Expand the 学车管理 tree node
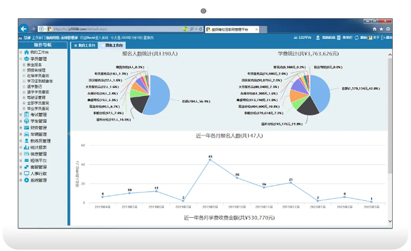Screen dimensions: 411x251 coord(21,121)
